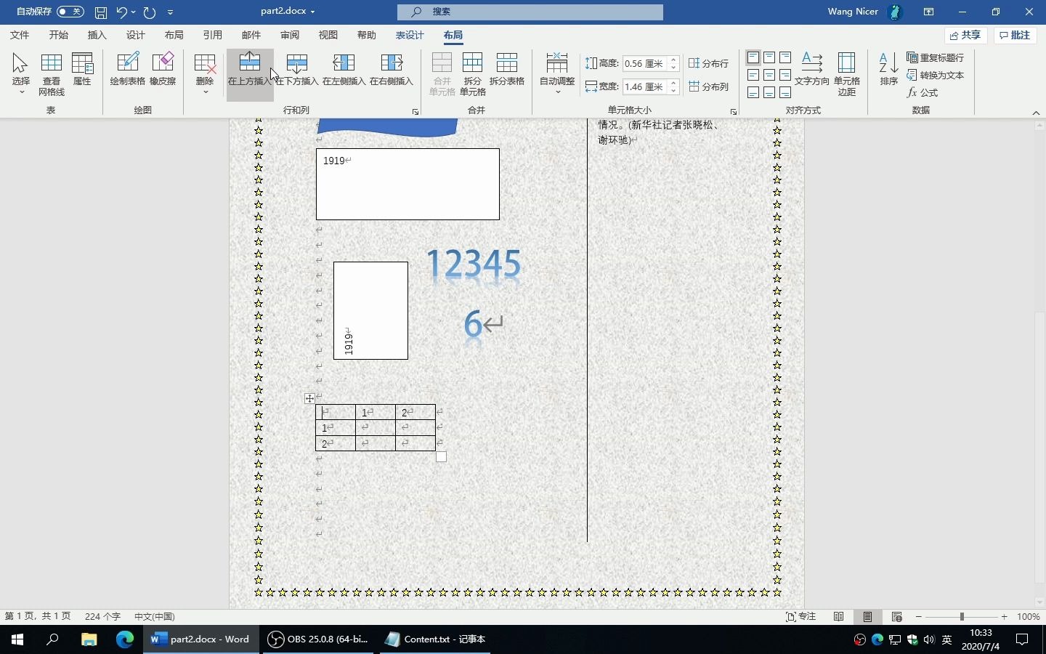Toggle top-left cell alignment option
Viewport: 1046px width, 654px height.
pyautogui.click(x=752, y=57)
